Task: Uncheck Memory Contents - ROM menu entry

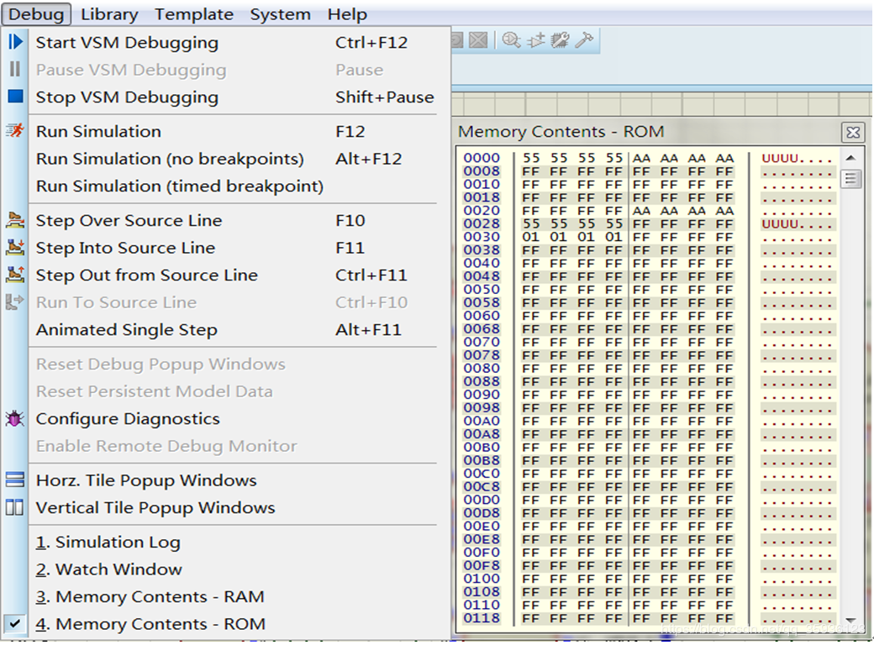Action: (150, 624)
